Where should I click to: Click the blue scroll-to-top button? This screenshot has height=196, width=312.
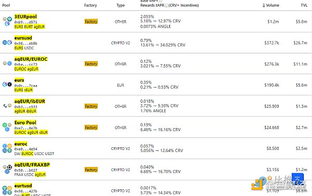click(x=297, y=179)
